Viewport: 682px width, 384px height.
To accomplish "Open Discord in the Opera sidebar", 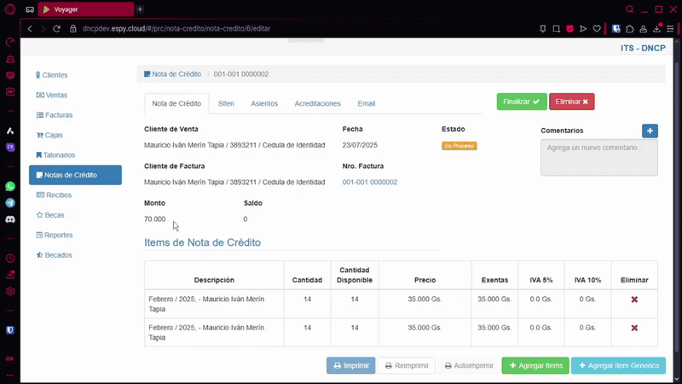I will pos(10,219).
